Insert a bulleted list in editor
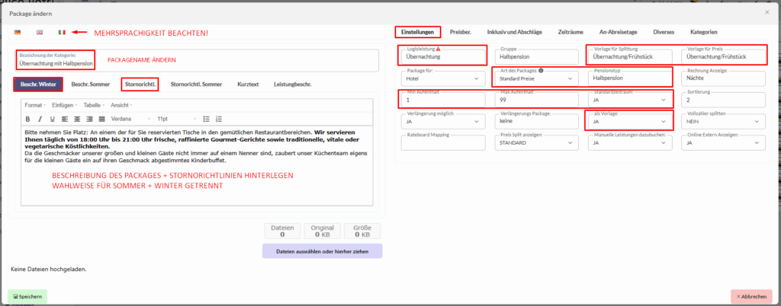781x306 pixels. point(207,119)
